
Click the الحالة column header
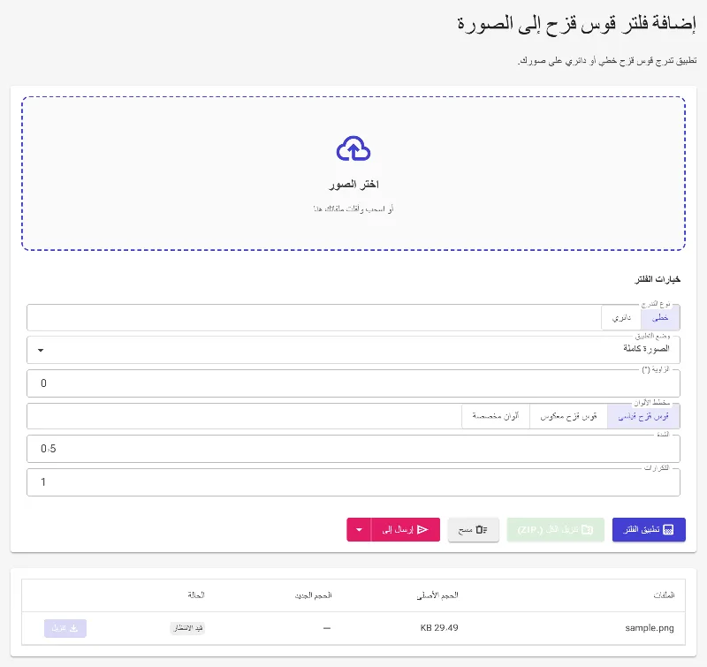coord(196,595)
